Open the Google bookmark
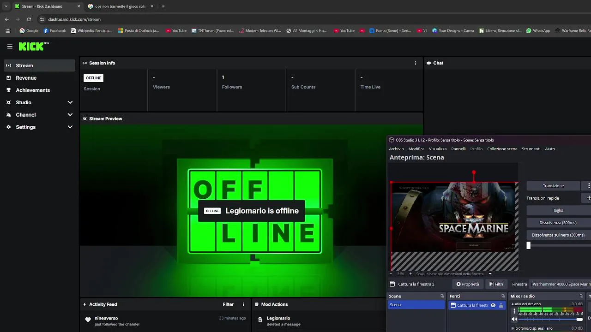 (29, 31)
